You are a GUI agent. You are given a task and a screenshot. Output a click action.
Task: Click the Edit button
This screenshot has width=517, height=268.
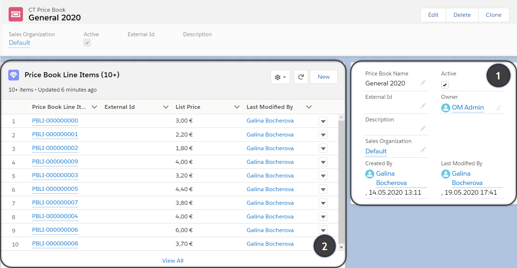433,15
